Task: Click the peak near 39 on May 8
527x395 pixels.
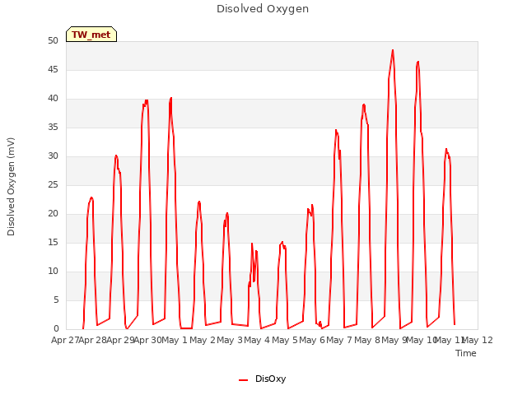Action: point(364,105)
